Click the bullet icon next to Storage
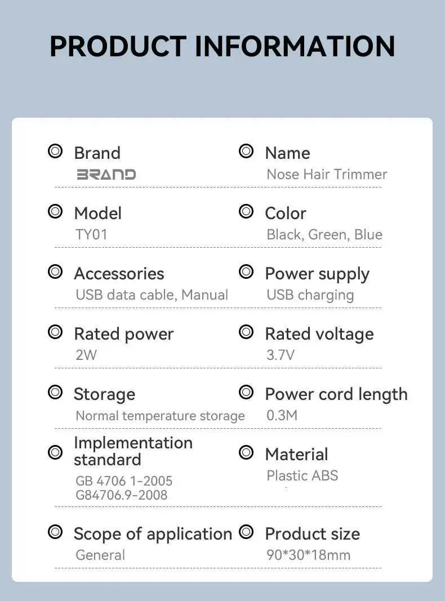Screen dimensions: 445x601 tap(55, 392)
